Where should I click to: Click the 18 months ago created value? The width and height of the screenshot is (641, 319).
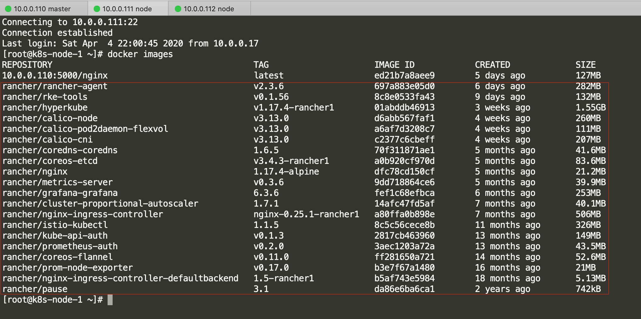coord(508,278)
